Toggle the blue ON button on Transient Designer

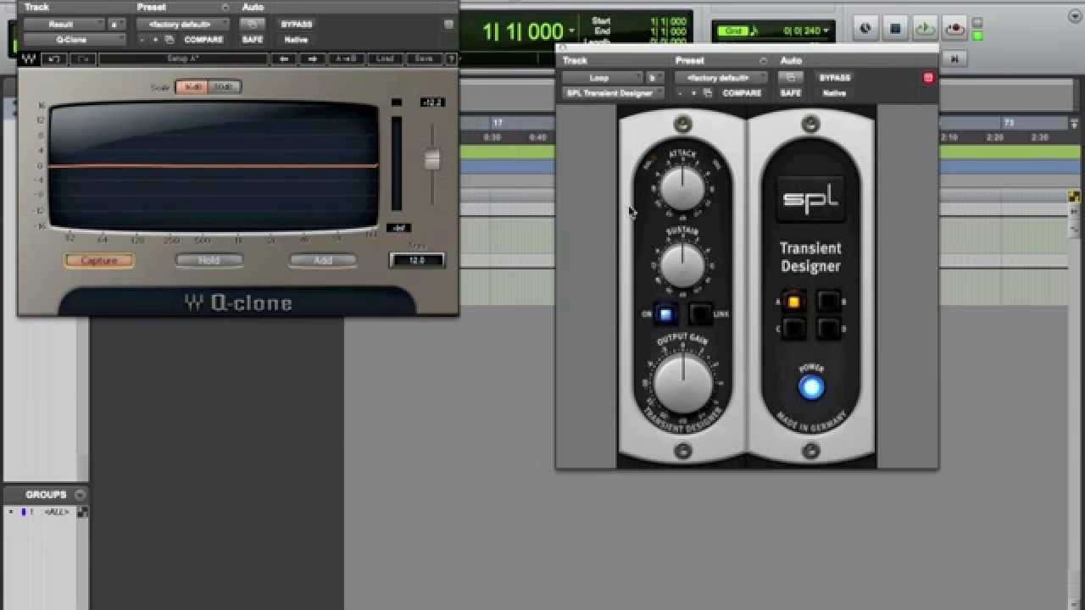click(665, 314)
